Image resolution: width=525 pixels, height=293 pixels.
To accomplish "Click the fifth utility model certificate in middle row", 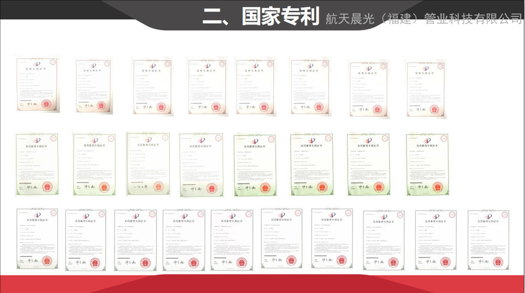I will pos(255,165).
